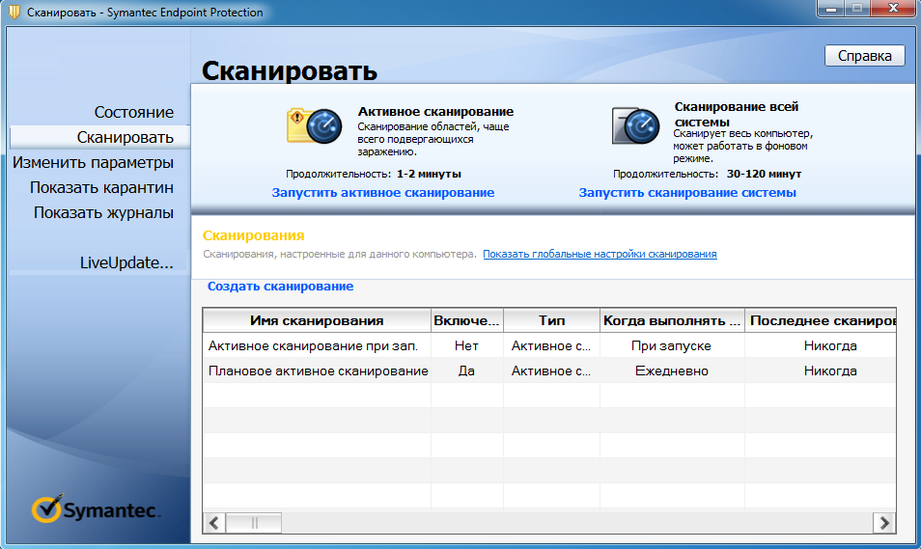
Task: Click the Да cell in Включено column
Action: click(x=466, y=371)
